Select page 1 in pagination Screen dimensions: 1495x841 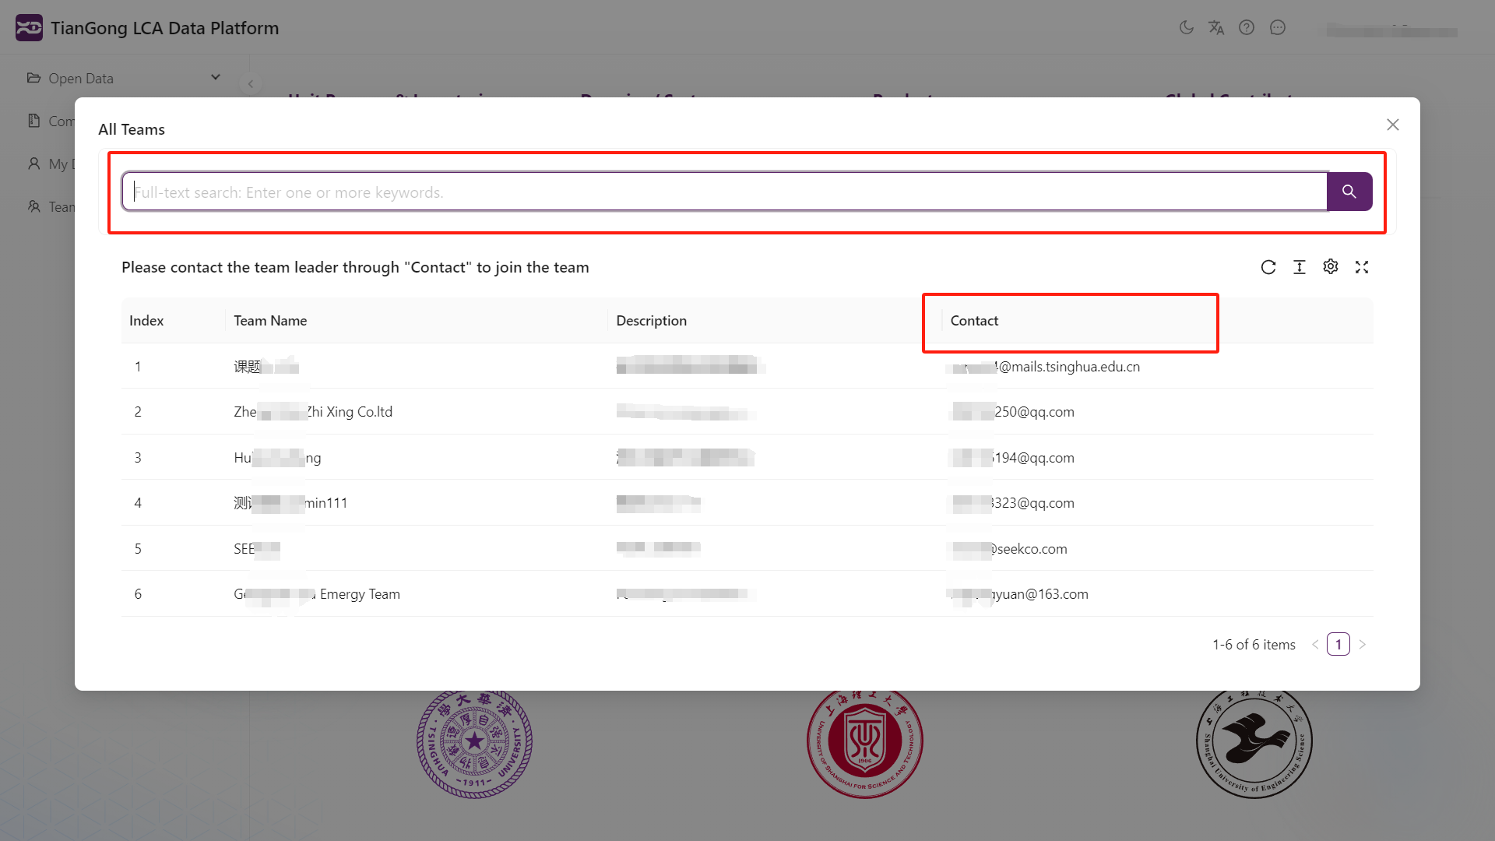click(1338, 644)
